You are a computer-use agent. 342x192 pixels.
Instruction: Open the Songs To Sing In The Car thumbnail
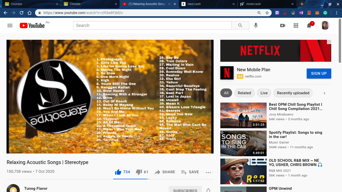pos(243,143)
